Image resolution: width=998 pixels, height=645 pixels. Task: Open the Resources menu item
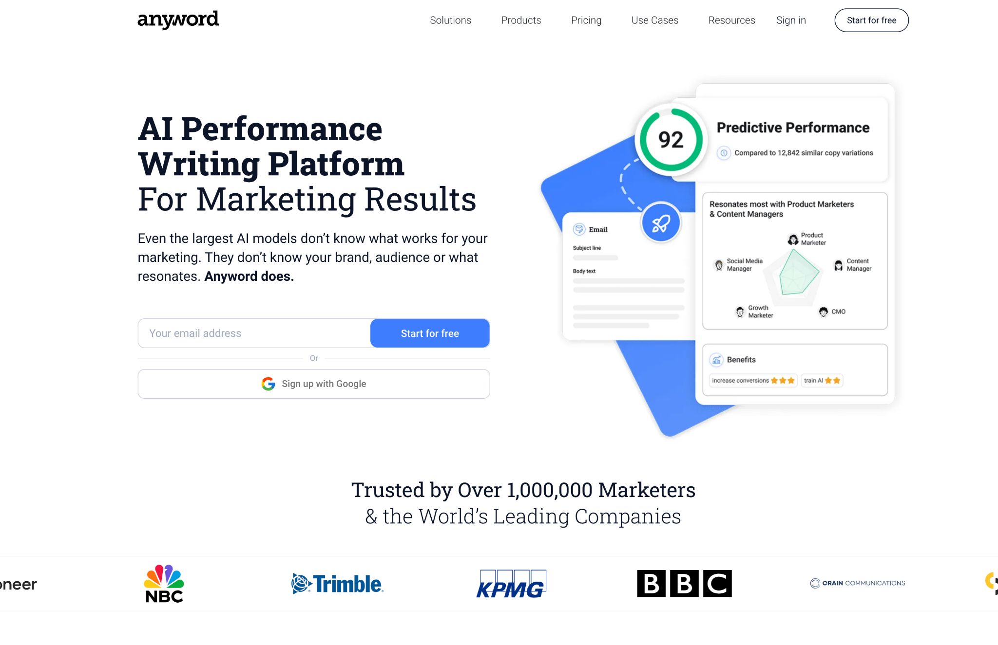(731, 19)
